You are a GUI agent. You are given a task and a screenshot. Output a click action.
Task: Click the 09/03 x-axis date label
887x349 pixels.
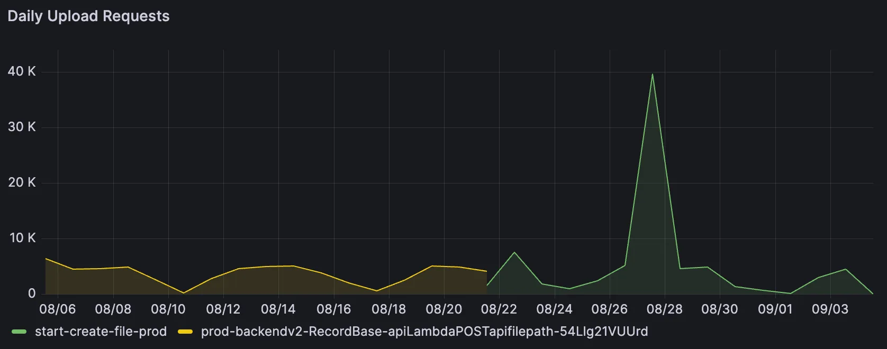coord(830,309)
